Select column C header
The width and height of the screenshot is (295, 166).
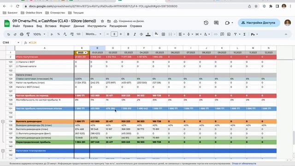click(x=97, y=48)
